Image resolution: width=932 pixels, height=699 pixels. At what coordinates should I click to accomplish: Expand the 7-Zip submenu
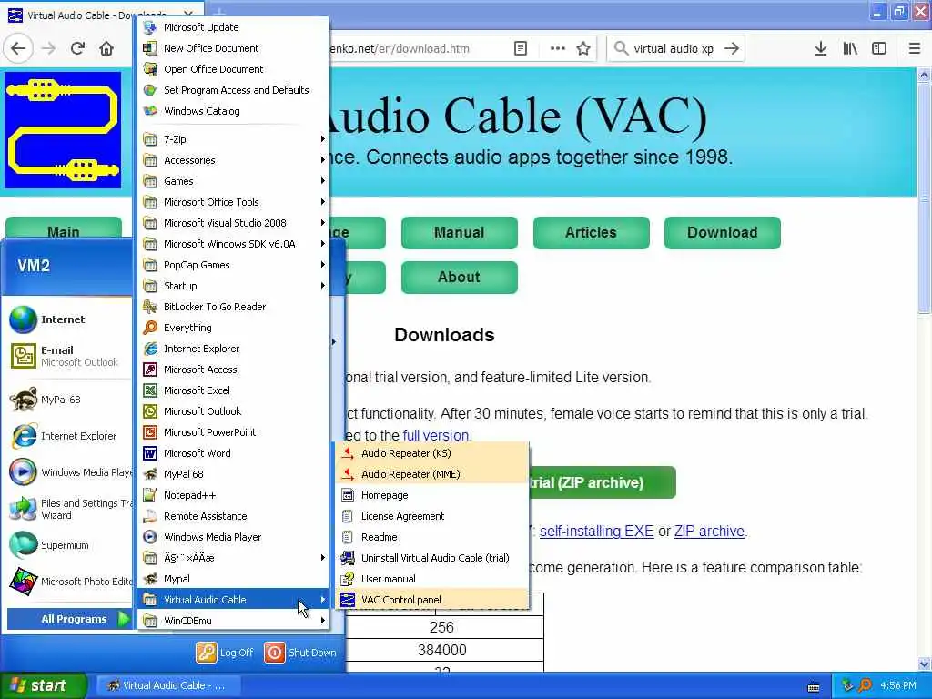tap(234, 139)
